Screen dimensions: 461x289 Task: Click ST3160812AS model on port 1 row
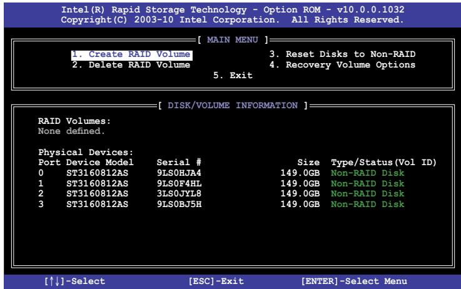click(x=98, y=184)
